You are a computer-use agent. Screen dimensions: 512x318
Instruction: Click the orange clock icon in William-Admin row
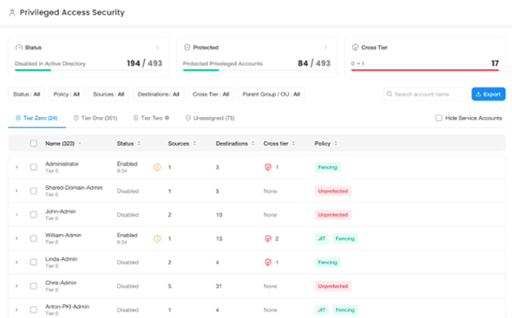tap(157, 238)
